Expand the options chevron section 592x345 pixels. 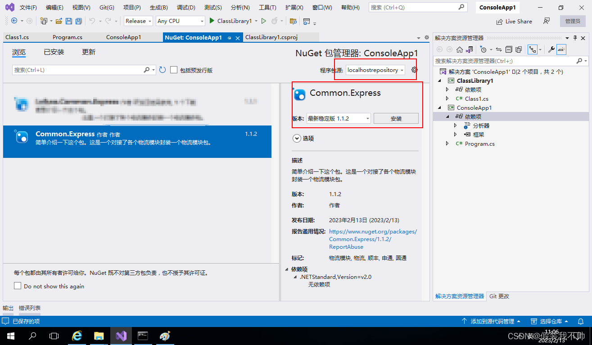[x=297, y=139]
